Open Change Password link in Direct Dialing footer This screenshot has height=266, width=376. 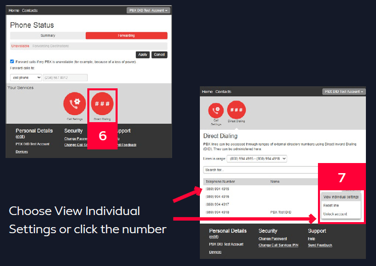click(273, 239)
